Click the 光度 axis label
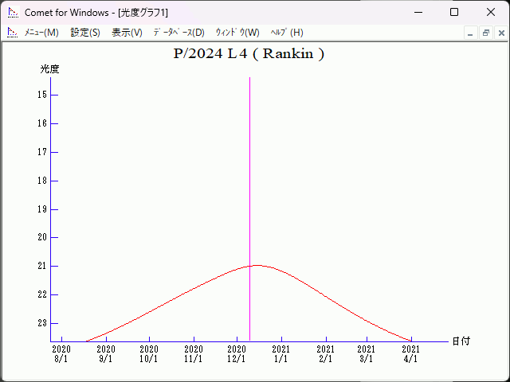The width and height of the screenshot is (510, 382). (49, 69)
